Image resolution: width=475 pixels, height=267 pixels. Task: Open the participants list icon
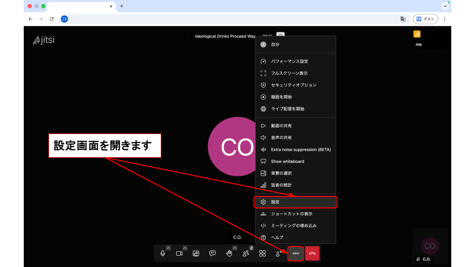coord(246,253)
